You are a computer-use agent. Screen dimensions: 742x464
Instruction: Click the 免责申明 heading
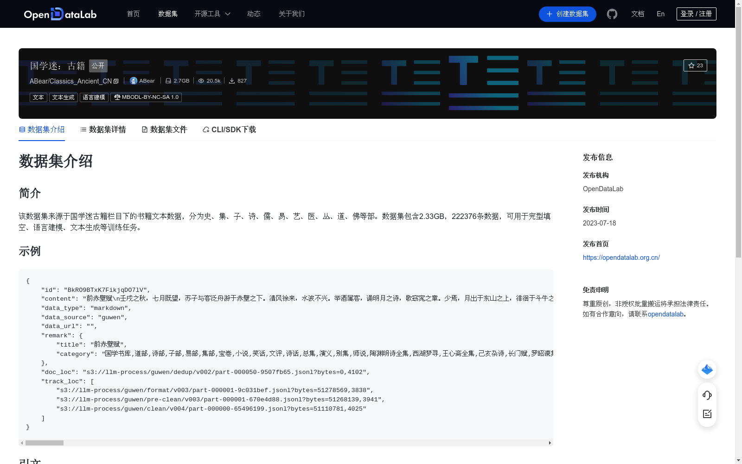click(x=596, y=290)
